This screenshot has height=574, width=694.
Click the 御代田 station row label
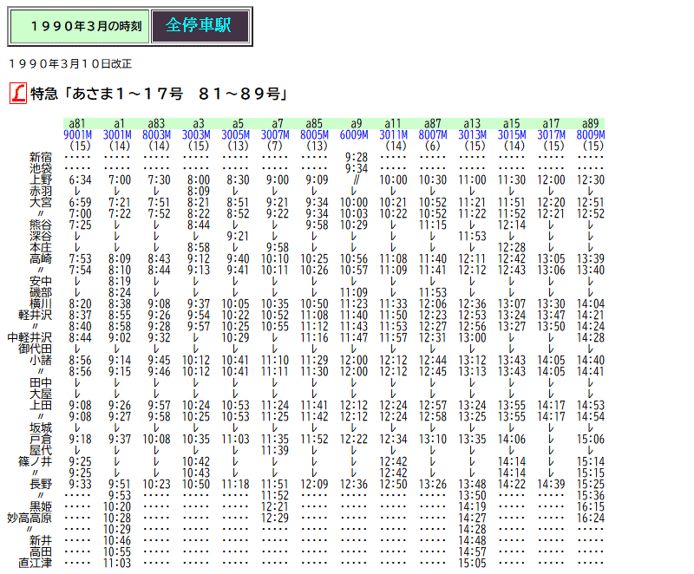pos(36,349)
